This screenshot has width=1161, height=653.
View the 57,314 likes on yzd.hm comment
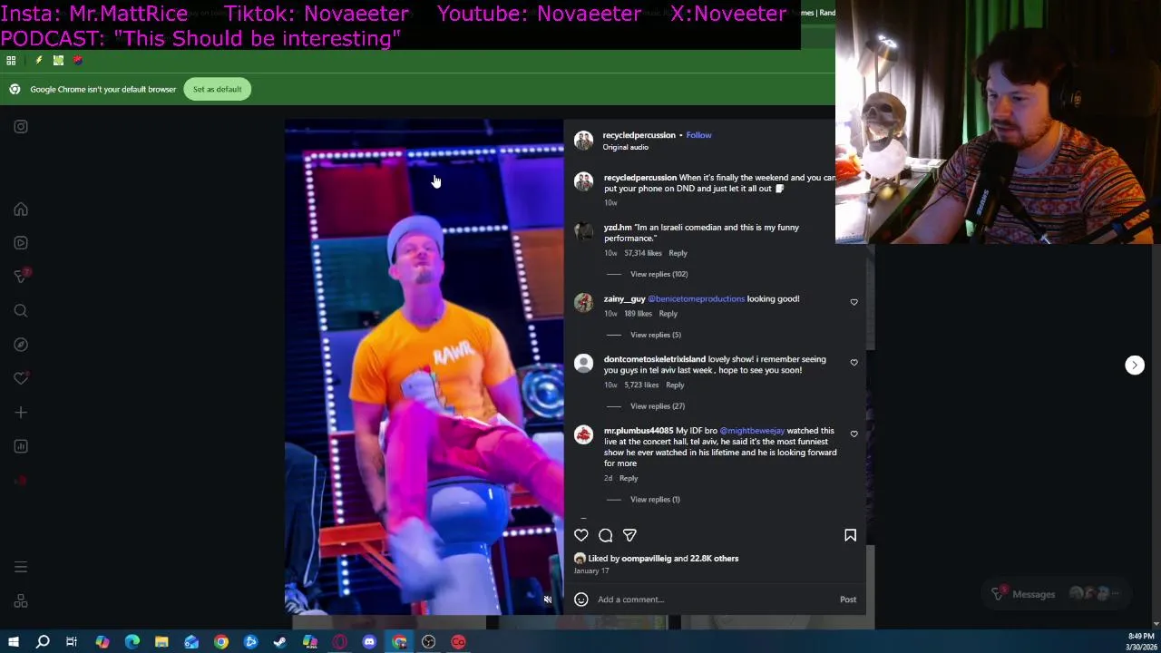tap(643, 253)
